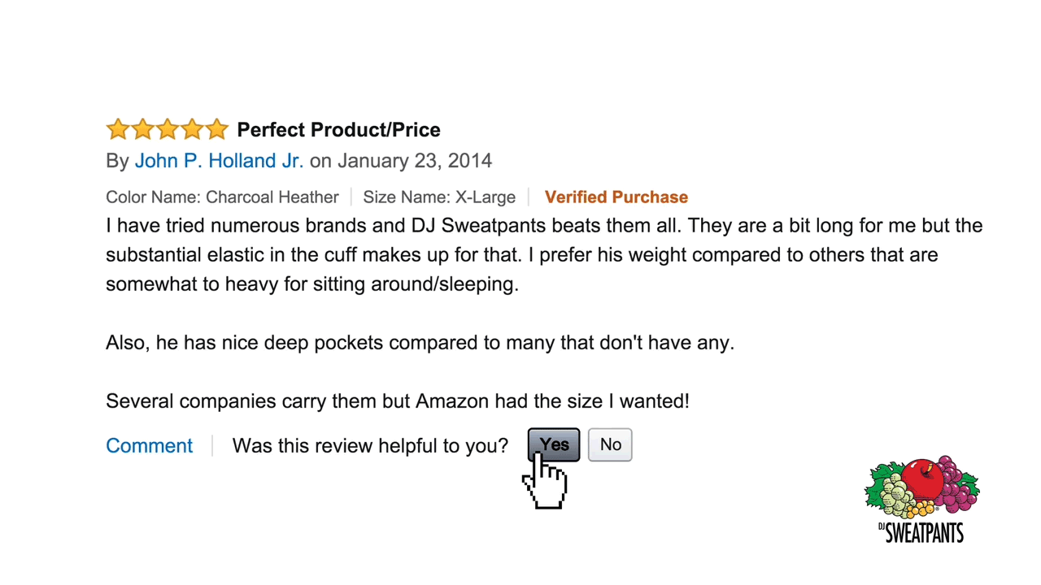Click the fourth gold rating star

pos(193,129)
